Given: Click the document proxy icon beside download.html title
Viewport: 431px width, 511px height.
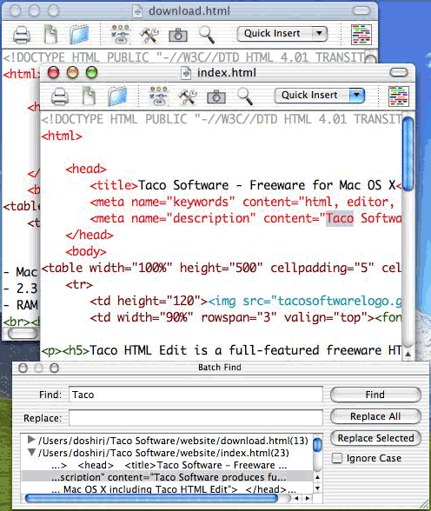Looking at the screenshot, I should pyautogui.click(x=138, y=11).
